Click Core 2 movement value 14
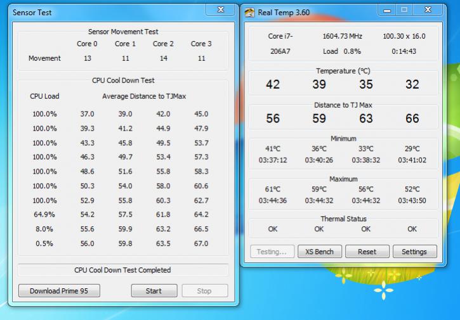Viewport: 460px width, 320px height. pyautogui.click(x=164, y=58)
